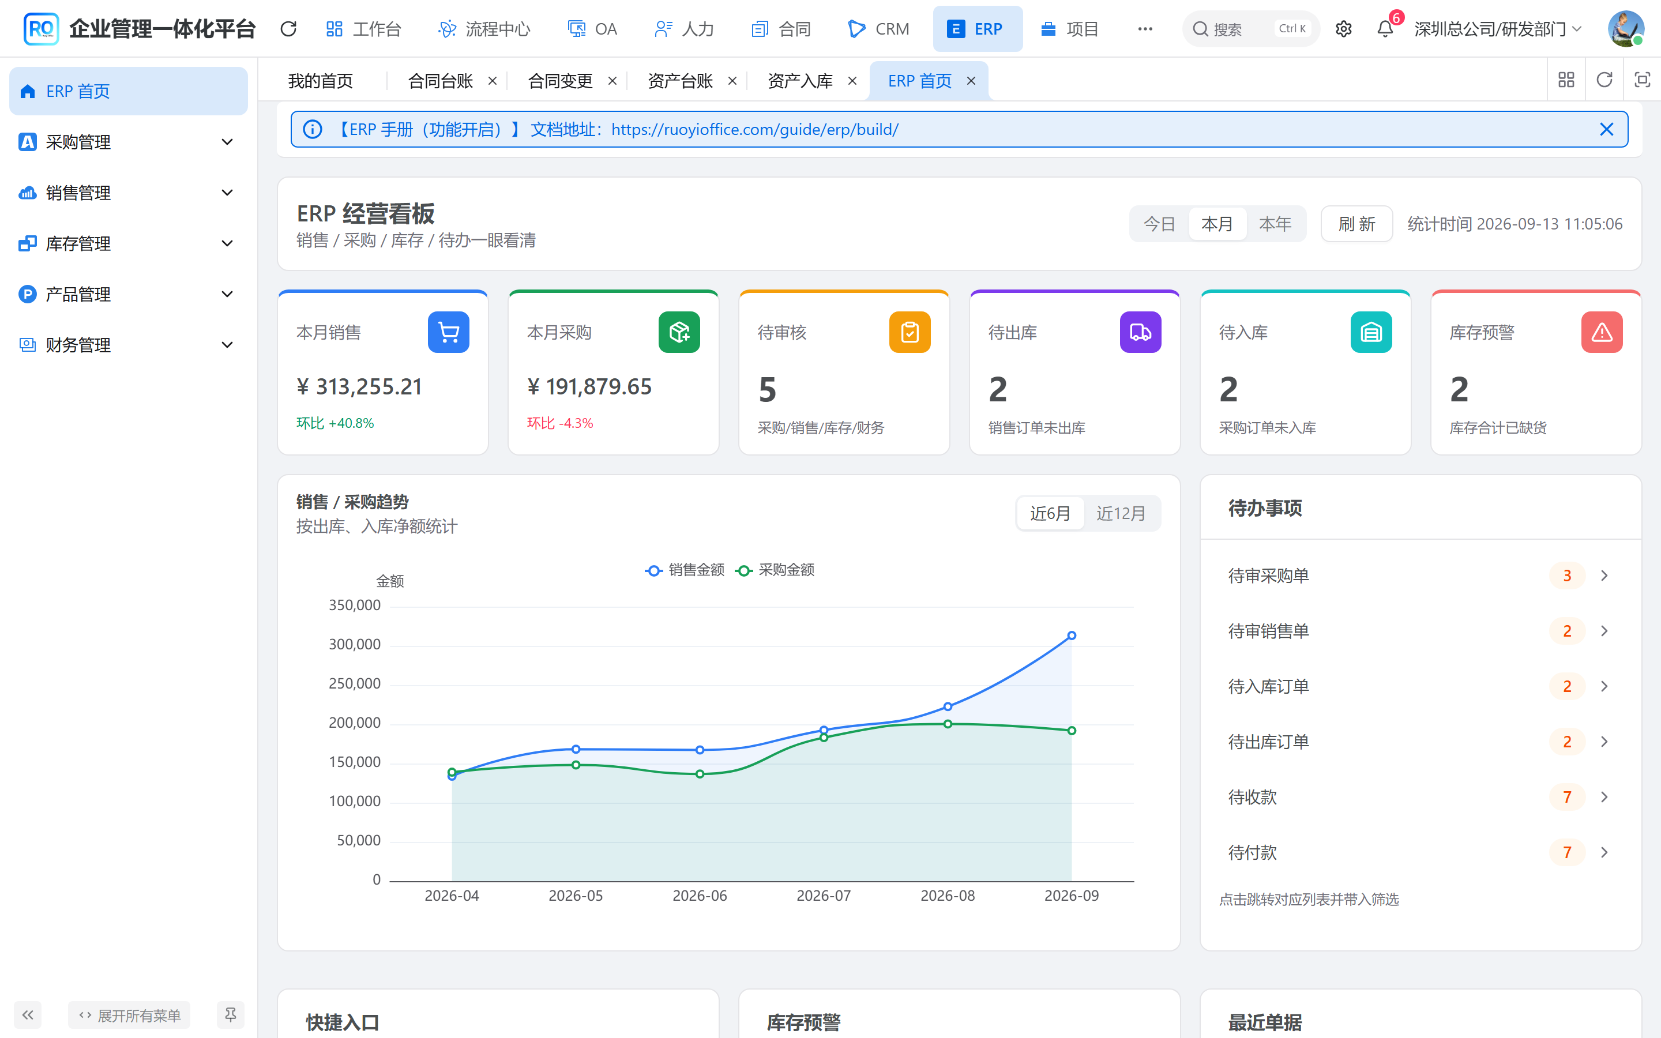Expand the 财务管理 sidebar menu
This screenshot has width=1661, height=1038.
pyautogui.click(x=129, y=345)
